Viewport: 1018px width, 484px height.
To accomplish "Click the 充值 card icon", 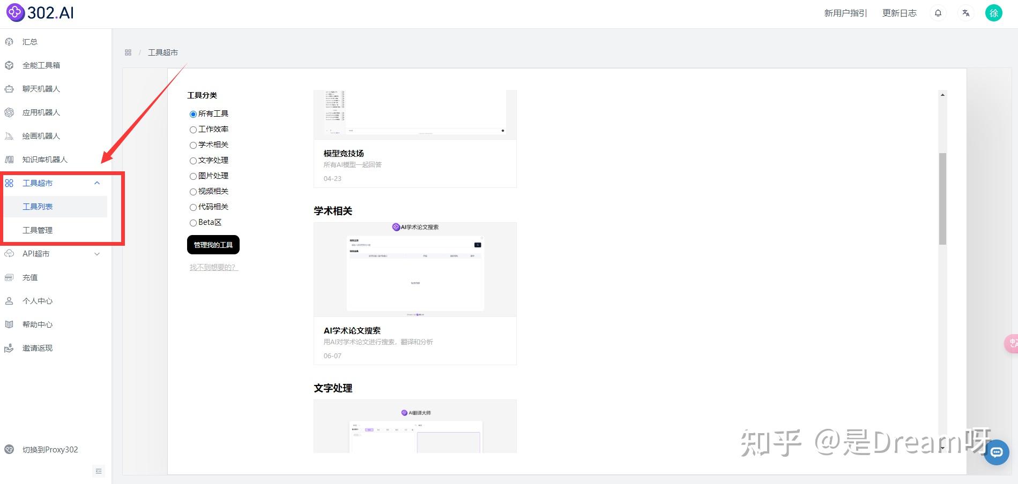I will 9,277.
